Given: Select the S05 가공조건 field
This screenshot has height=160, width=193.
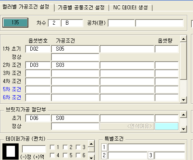Looking at the screenshot, I should coord(75,49).
